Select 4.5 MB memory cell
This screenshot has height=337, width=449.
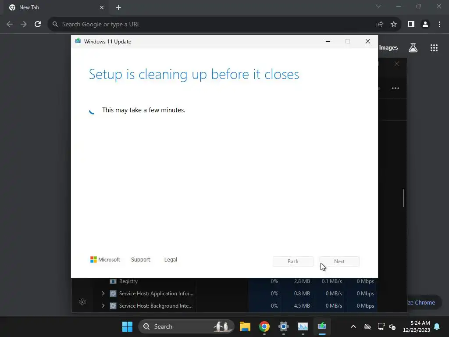(x=302, y=306)
